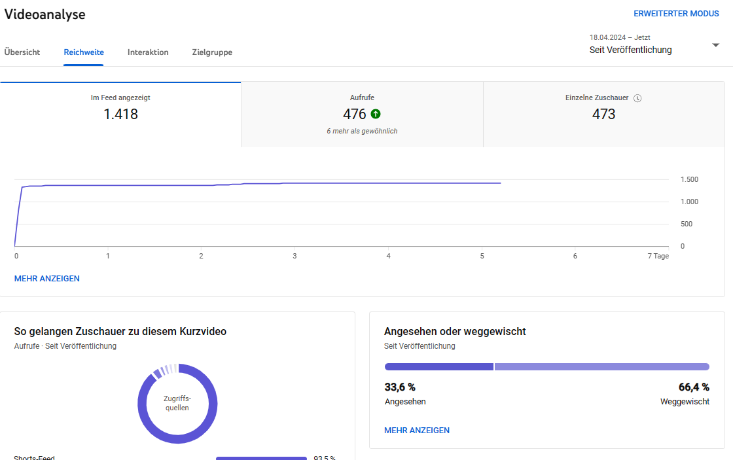Go to the Zielgruppe tab
This screenshot has height=460, width=733.
212,52
